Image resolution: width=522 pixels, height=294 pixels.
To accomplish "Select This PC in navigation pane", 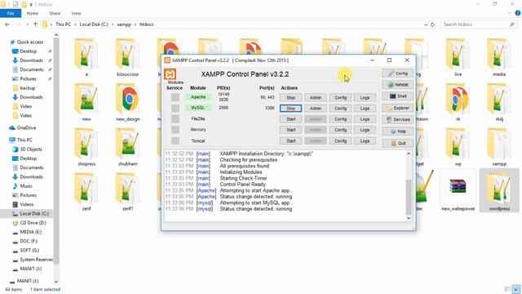I will pyautogui.click(x=24, y=140).
